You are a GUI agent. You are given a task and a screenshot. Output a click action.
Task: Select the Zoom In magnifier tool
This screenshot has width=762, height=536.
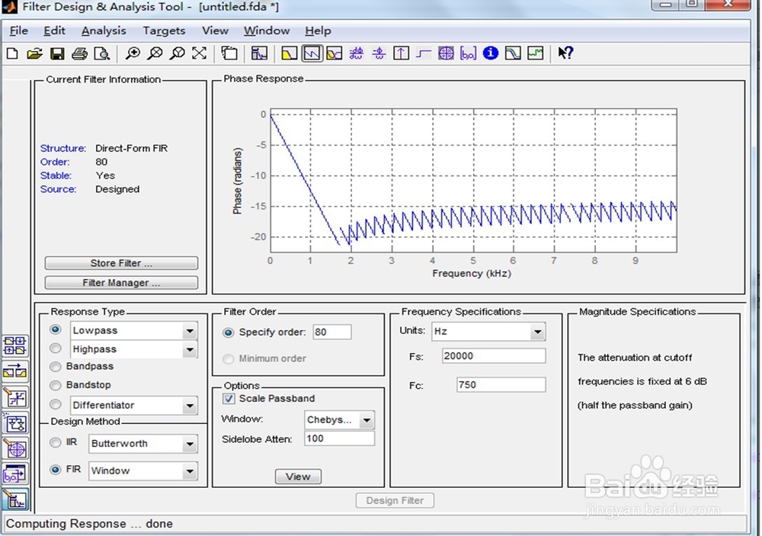[x=132, y=53]
